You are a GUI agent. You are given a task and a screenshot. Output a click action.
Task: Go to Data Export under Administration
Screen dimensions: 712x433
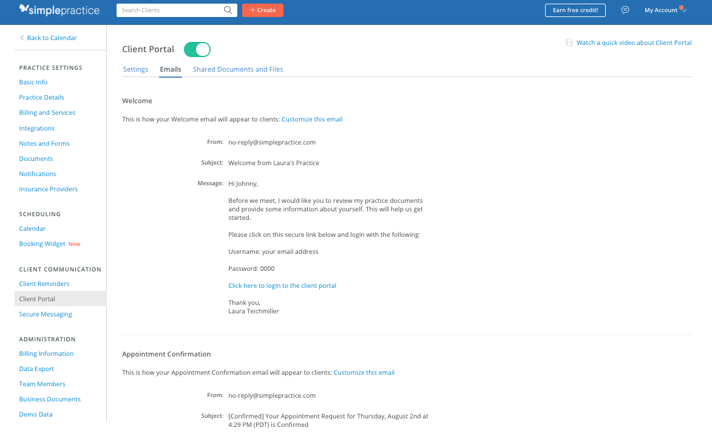pos(36,369)
